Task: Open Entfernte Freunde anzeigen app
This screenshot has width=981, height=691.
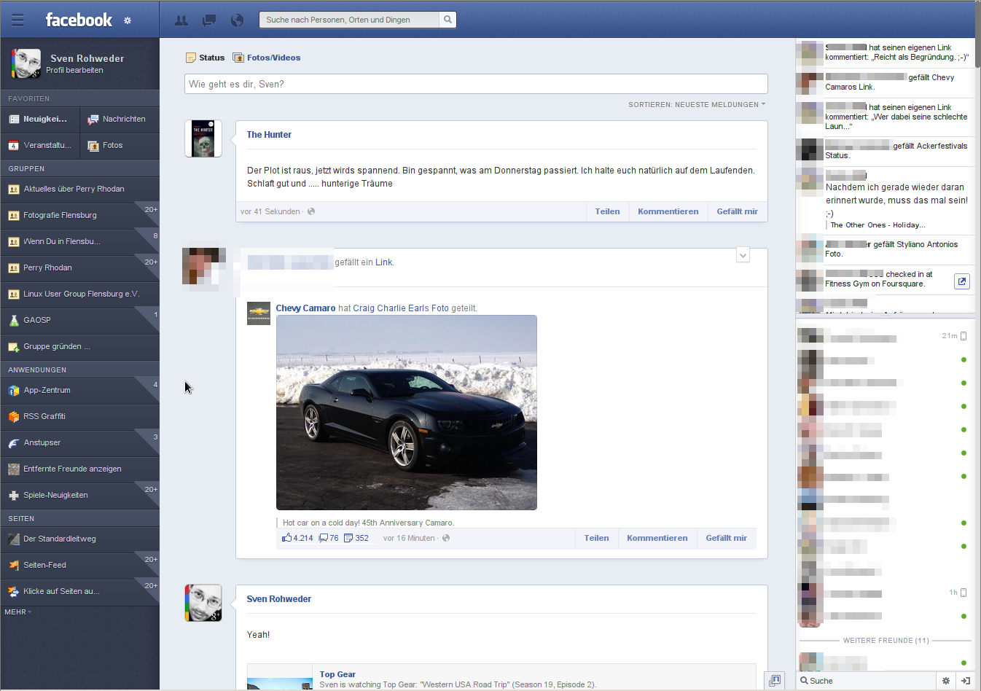Action: [80, 469]
